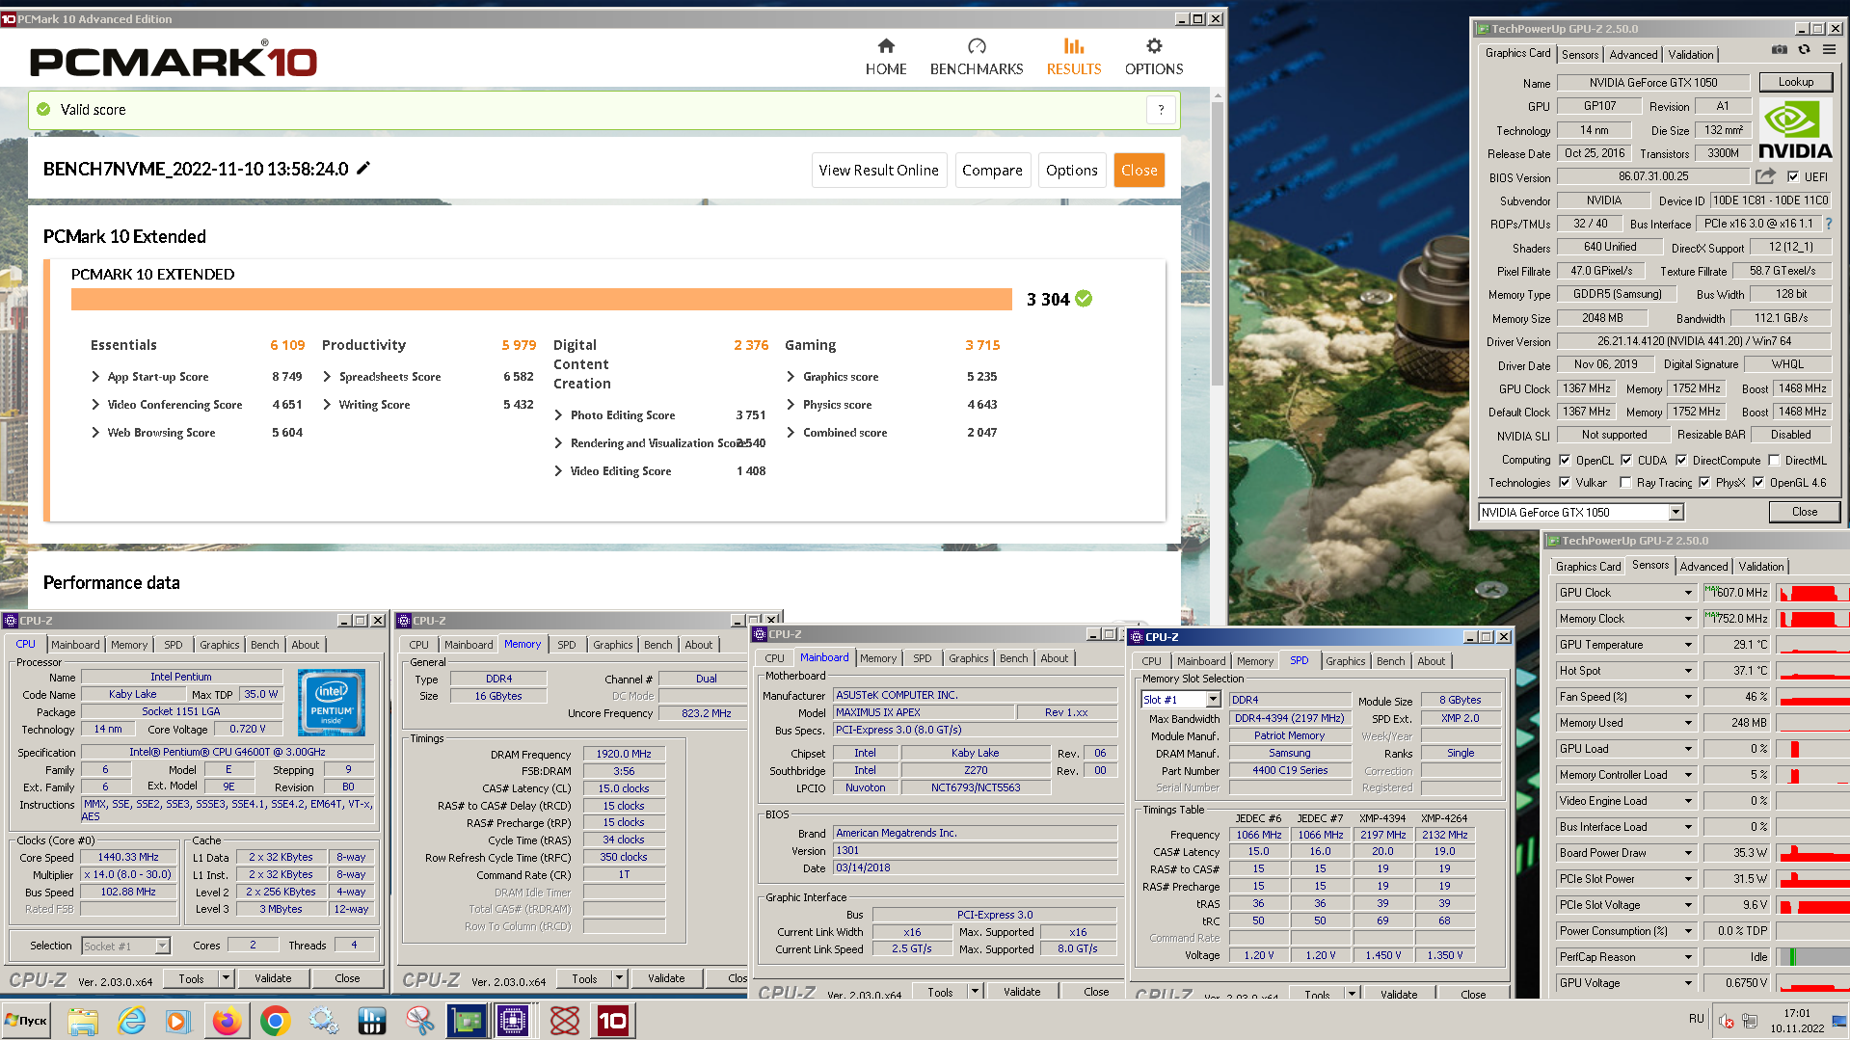The height and width of the screenshot is (1040, 1850).
Task: Toggle the OpenGL 4.6 checkbox
Action: click(1758, 482)
